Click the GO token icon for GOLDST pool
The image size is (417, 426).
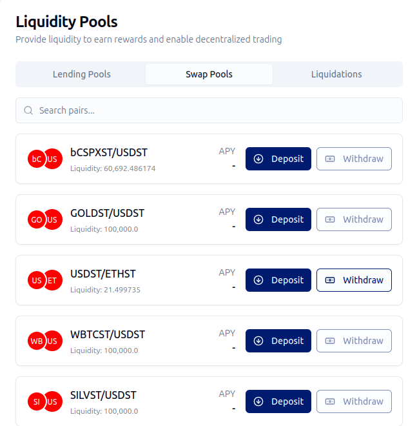(36, 219)
